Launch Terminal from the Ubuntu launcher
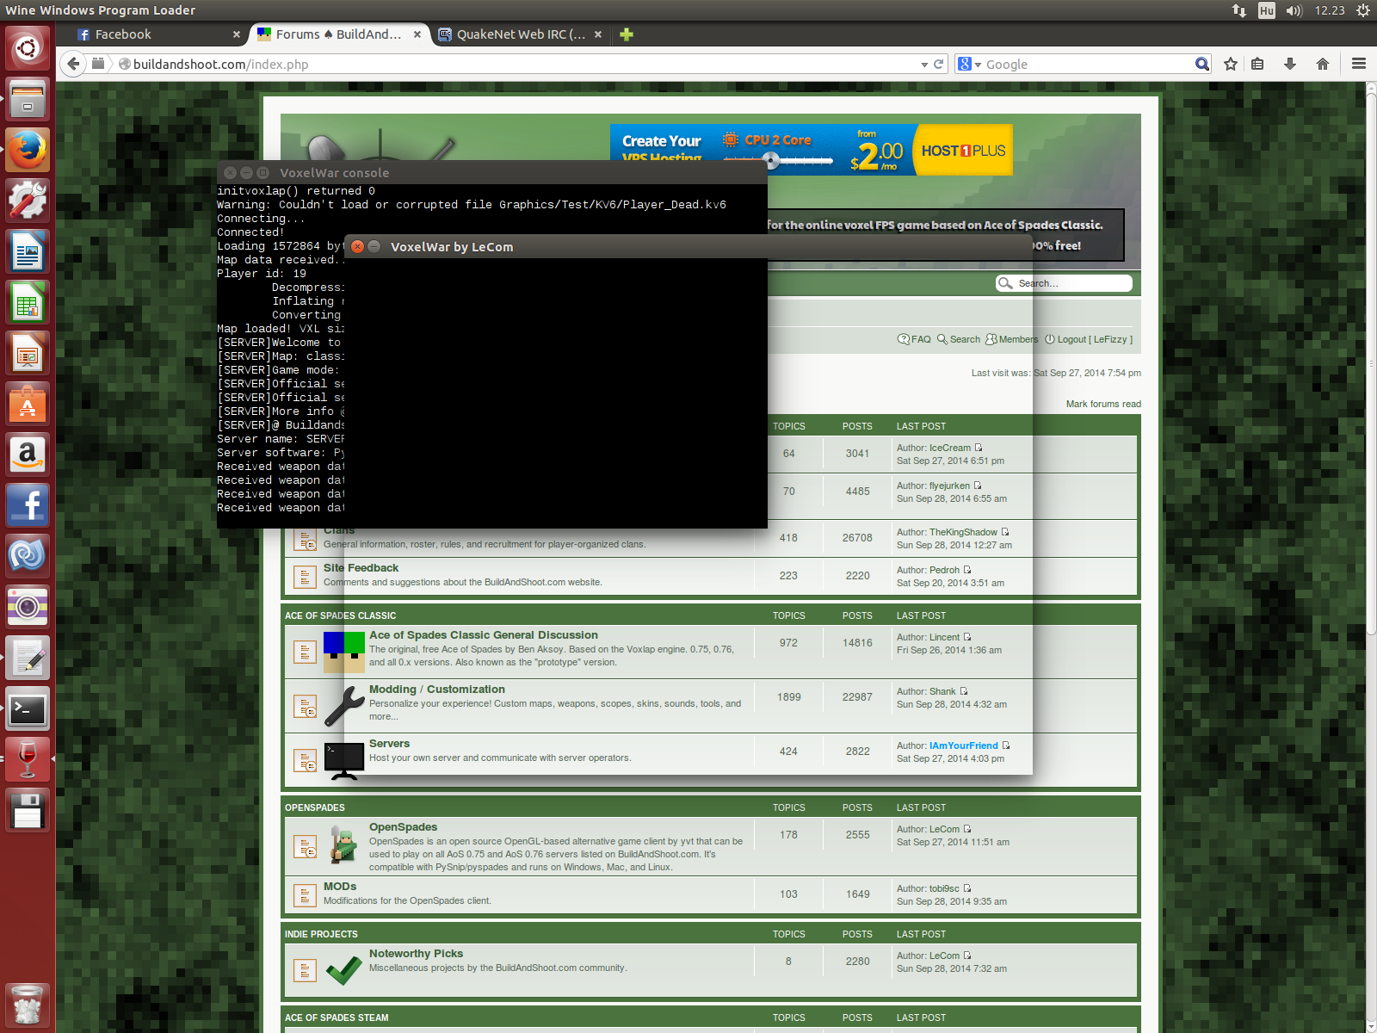This screenshot has height=1033, width=1377. [x=28, y=709]
